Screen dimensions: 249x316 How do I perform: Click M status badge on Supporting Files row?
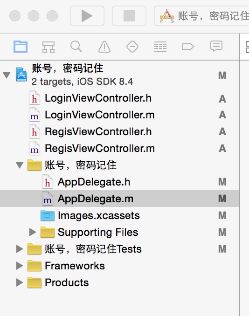pos(222,232)
